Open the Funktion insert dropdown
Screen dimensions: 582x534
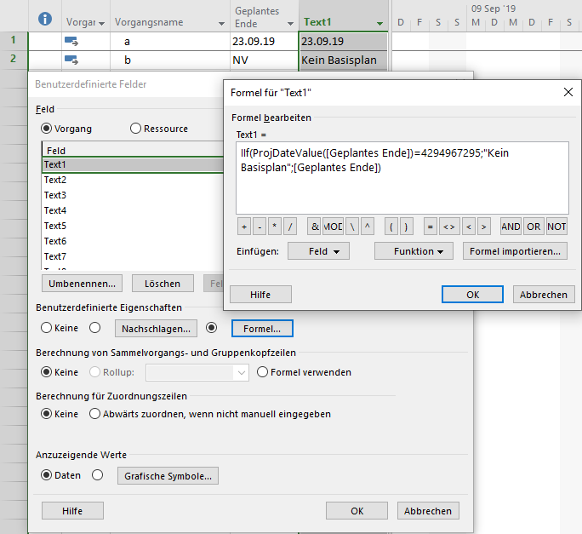(x=413, y=251)
